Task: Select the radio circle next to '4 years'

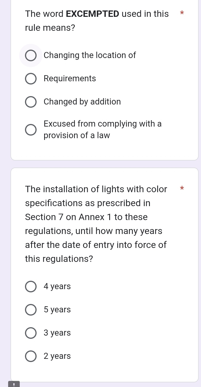Action: click(x=31, y=287)
